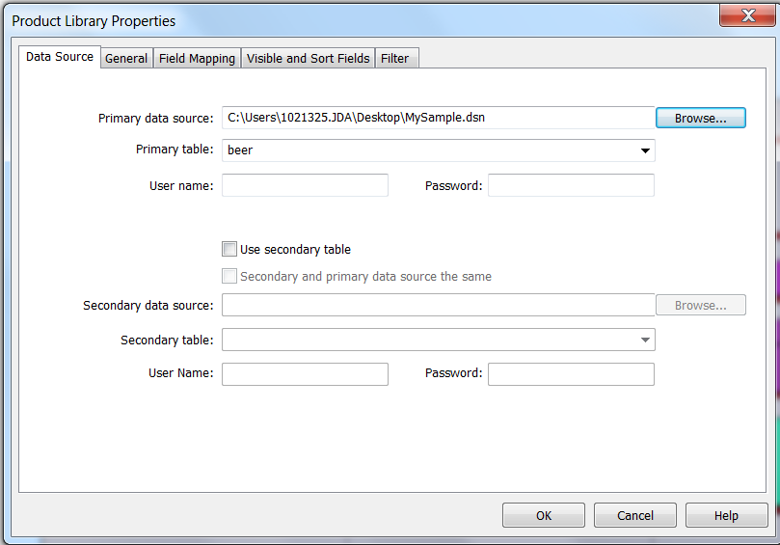Enable the Use secondary table checkbox
The width and height of the screenshot is (780, 545).
pyautogui.click(x=229, y=249)
